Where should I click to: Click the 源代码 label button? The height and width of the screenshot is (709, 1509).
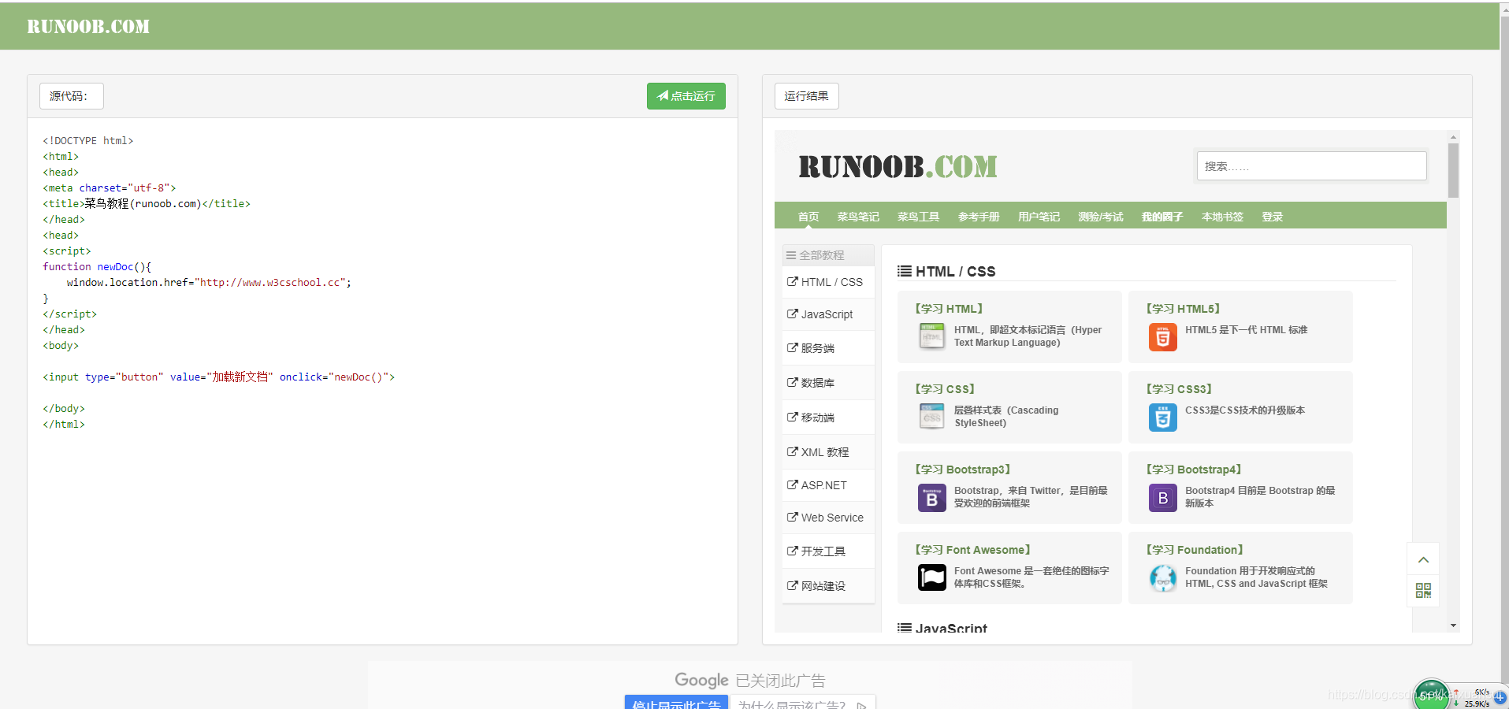[71, 96]
